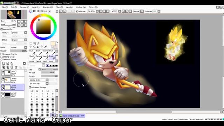The image size is (224, 126).
Task: Hide Layer2 with its eye icon
Action: coord(3,93)
